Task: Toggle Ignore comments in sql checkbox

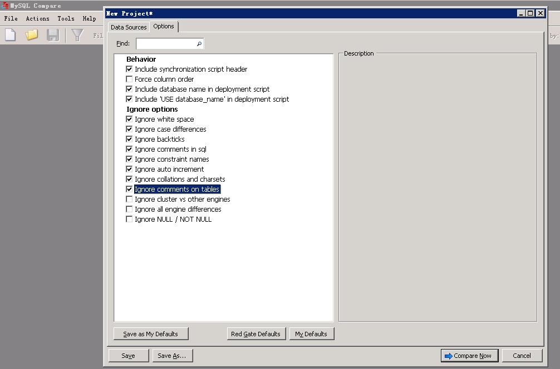Action: coord(129,149)
